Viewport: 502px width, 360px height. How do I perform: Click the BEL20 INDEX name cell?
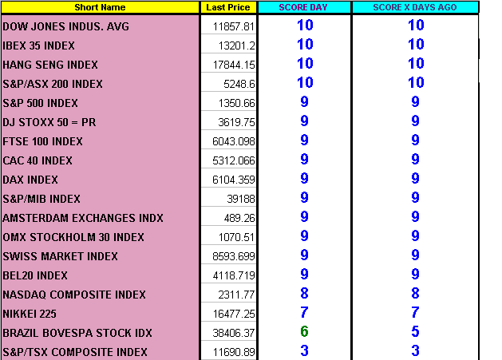pyautogui.click(x=100, y=275)
